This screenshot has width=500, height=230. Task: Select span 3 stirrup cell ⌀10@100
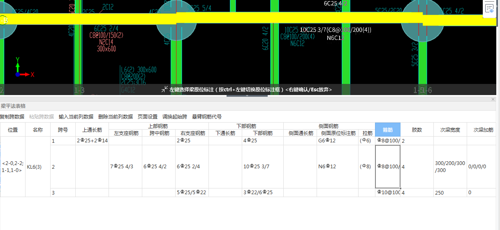[x=388, y=193]
